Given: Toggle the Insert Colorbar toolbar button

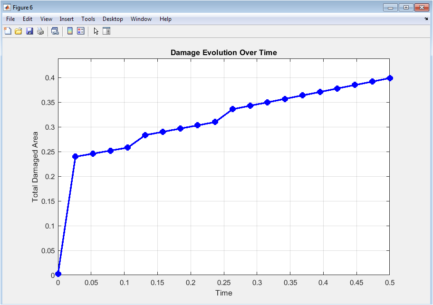Looking at the screenshot, I should click(70, 31).
